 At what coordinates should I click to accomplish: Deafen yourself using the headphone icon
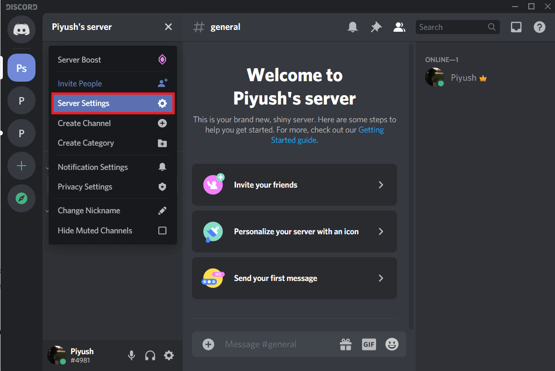150,355
